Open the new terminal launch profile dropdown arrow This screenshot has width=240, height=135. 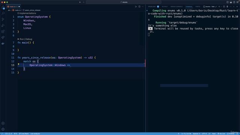pyautogui.click(x=221, y=7)
